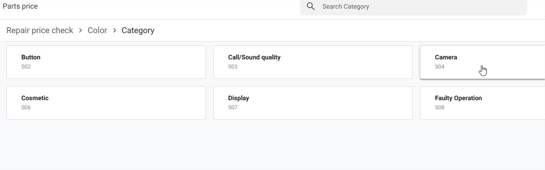The image size is (545, 170).
Task: Choose the Call/Sound quality category
Action: coord(313,62)
